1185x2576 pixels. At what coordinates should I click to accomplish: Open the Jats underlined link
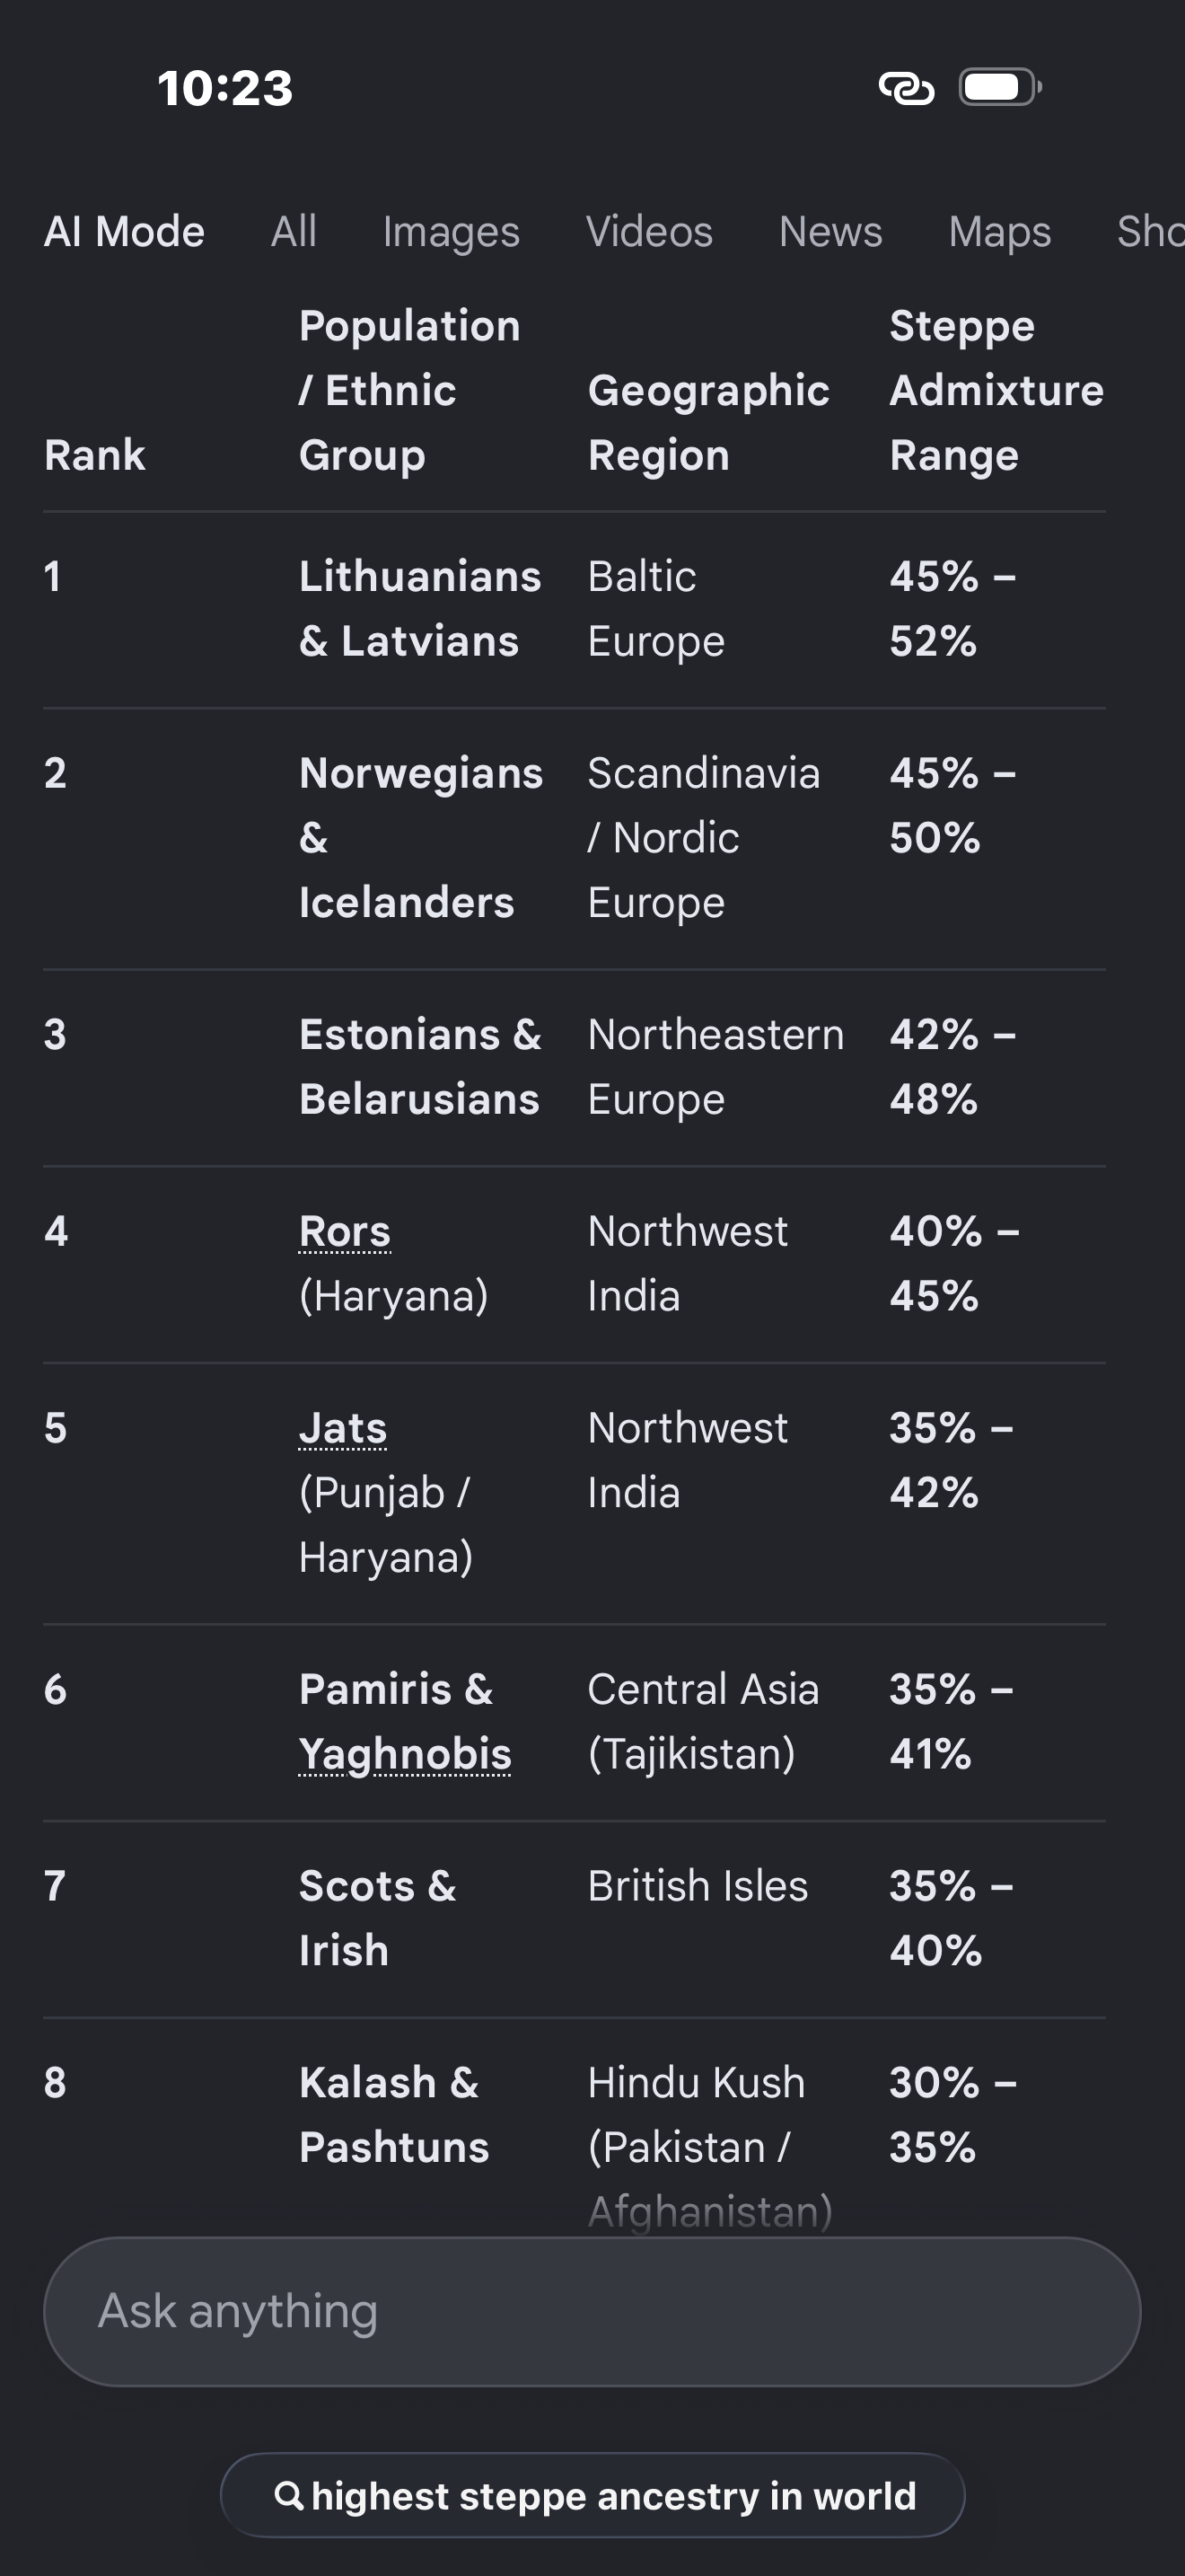pos(343,1428)
